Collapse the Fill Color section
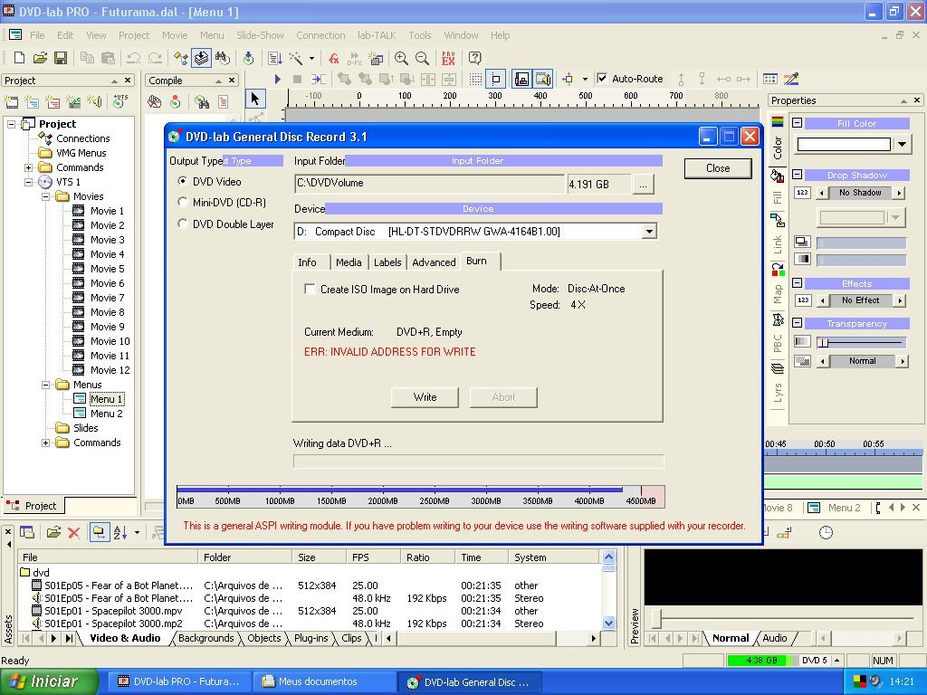This screenshot has width=927, height=695. [x=797, y=123]
